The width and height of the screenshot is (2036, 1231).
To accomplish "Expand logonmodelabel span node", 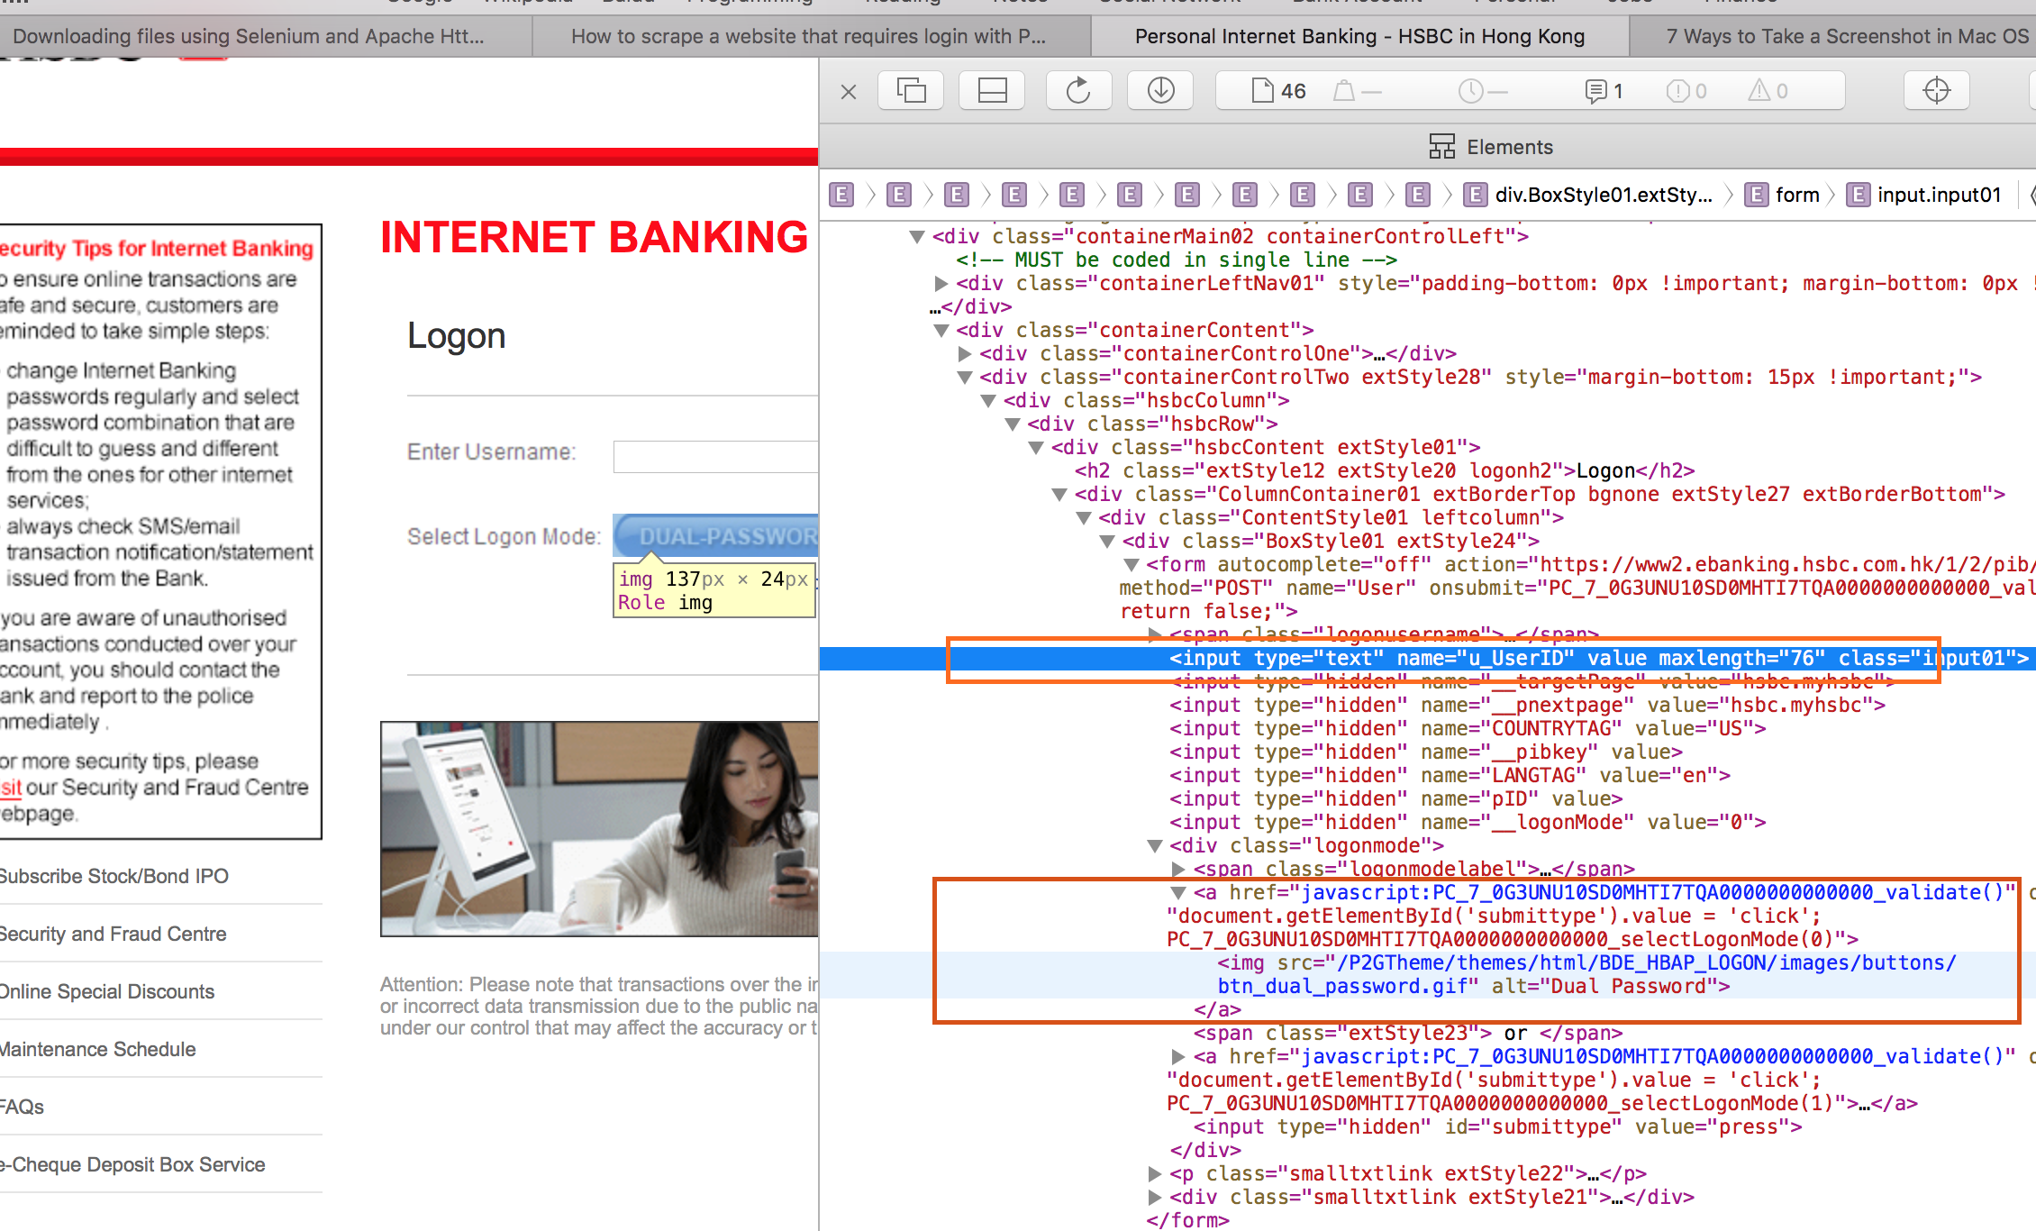I will 1177,870.
